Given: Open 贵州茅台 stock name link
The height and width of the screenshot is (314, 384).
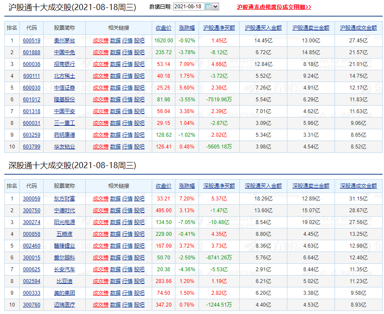Looking at the screenshot, I should pos(64,41).
